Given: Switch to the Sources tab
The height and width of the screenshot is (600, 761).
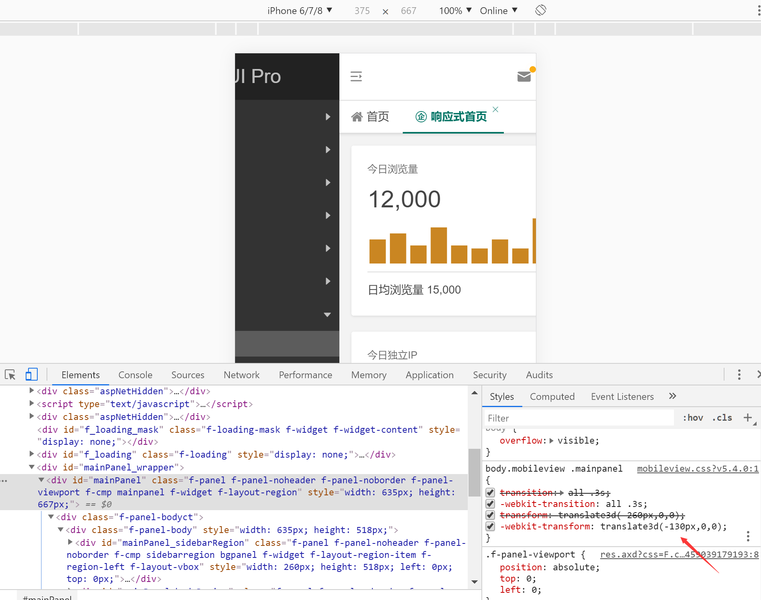Looking at the screenshot, I should (x=188, y=375).
